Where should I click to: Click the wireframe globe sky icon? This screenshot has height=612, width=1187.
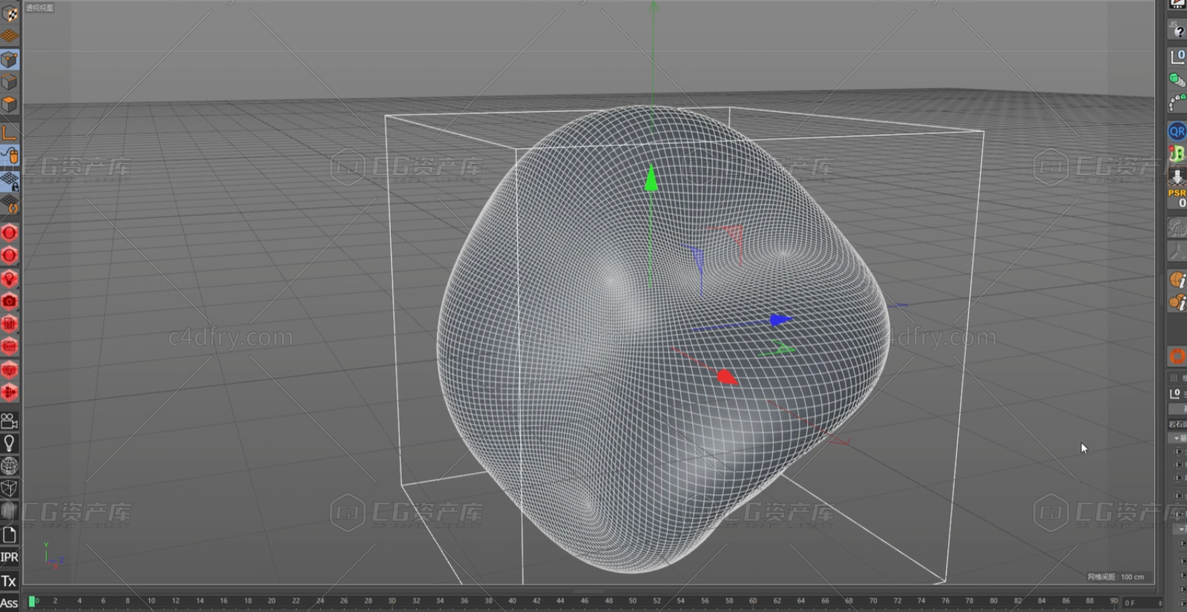pyautogui.click(x=10, y=466)
